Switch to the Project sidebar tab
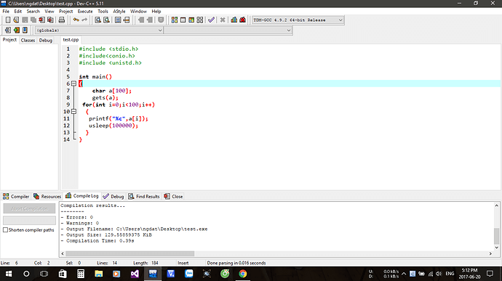Viewport: 502px width, 281px height. [9, 40]
